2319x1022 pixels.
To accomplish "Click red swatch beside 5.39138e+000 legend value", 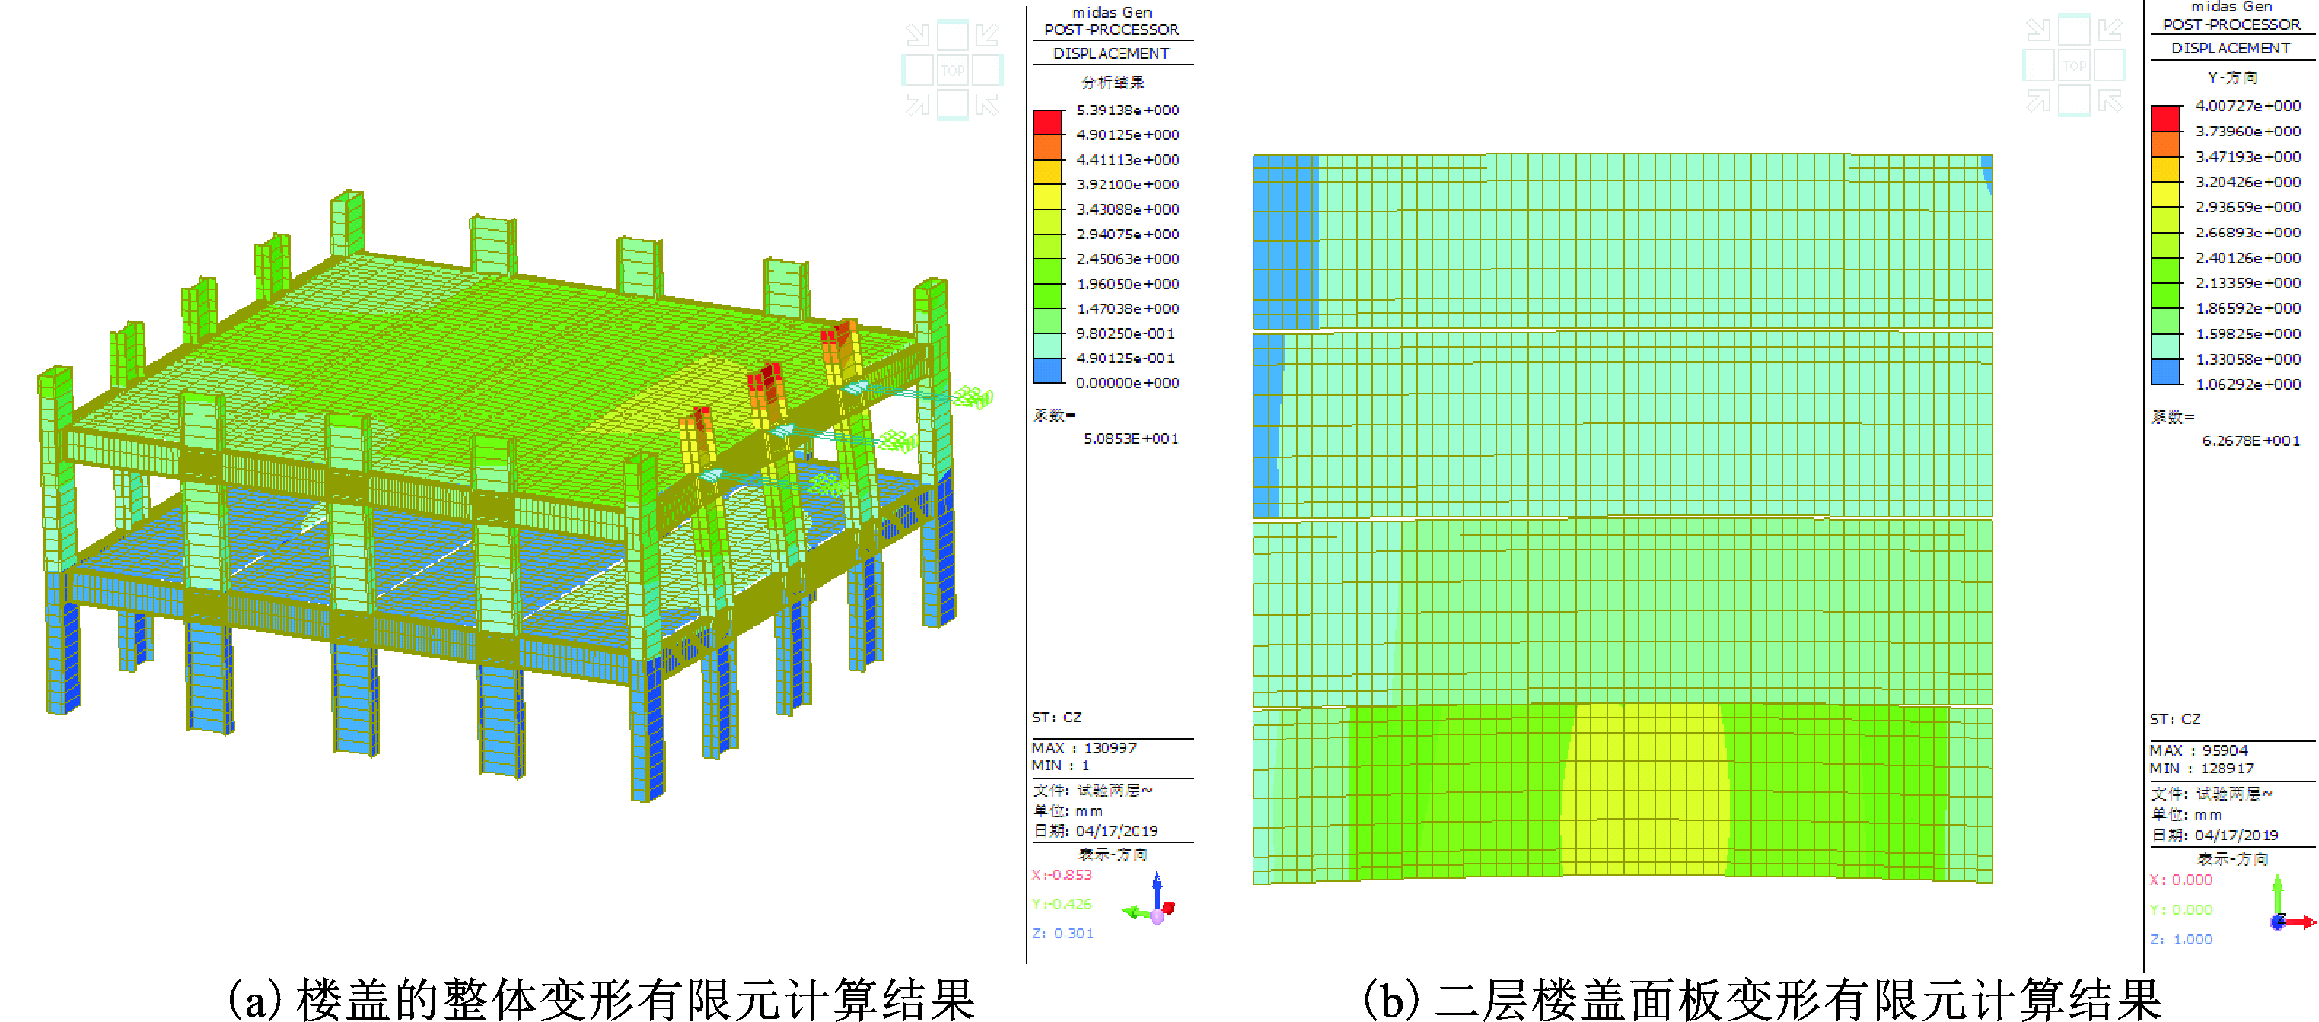I will (1047, 123).
